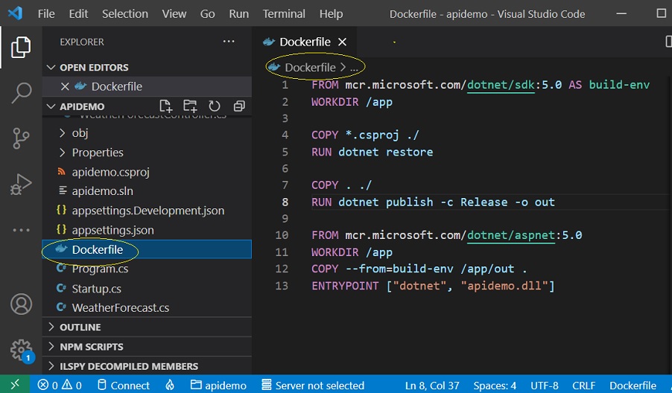Viewport: 672px width, 393px height.
Task: Click the New File icon in APIDEMO
Action: coord(165,106)
